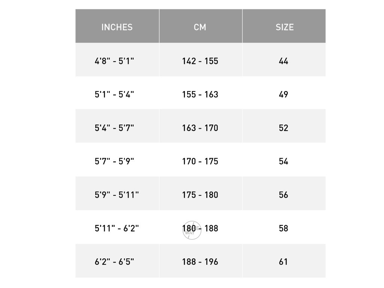Select size 56 cell

284,193
